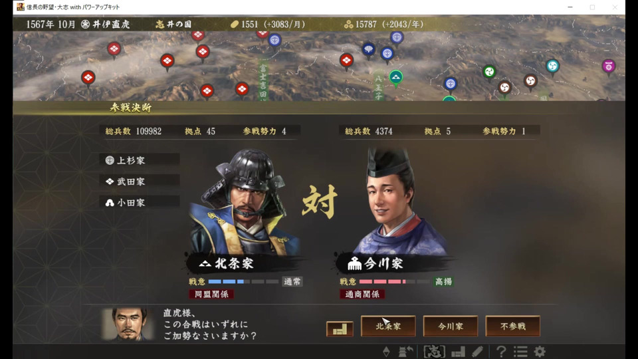Click the gray bar chart toolbar icon

pyautogui.click(x=458, y=352)
